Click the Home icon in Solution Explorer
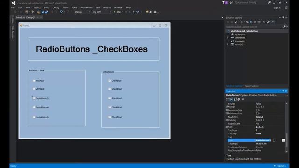This screenshot has height=168, width=299. (236, 22)
